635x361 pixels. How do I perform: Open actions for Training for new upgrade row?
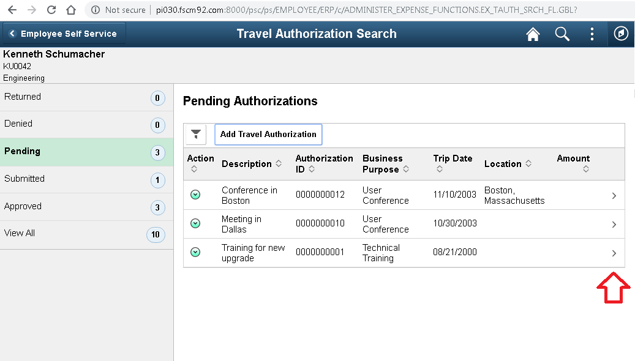coord(196,252)
